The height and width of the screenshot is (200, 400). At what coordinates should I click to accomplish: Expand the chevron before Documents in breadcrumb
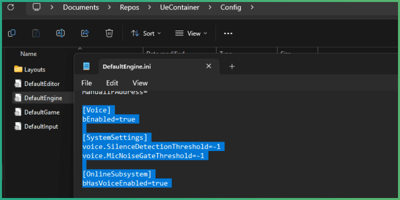(52, 7)
